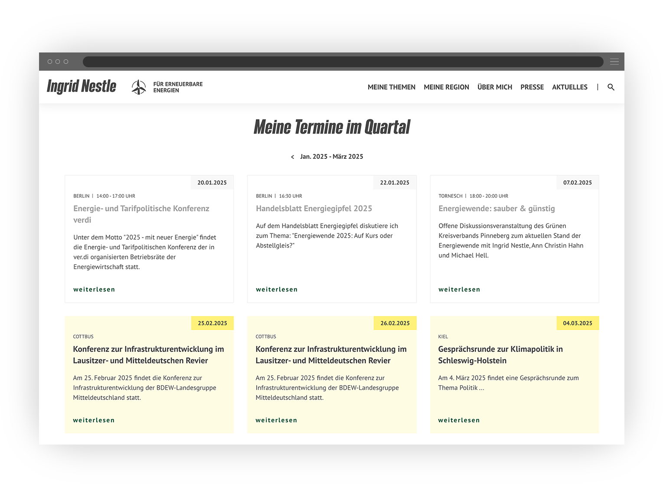This screenshot has height=497, width=663.
Task: Go to previous quarter arrow
Action: (x=293, y=157)
